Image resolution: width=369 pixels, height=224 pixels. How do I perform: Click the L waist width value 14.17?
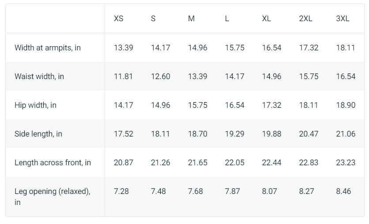point(234,76)
